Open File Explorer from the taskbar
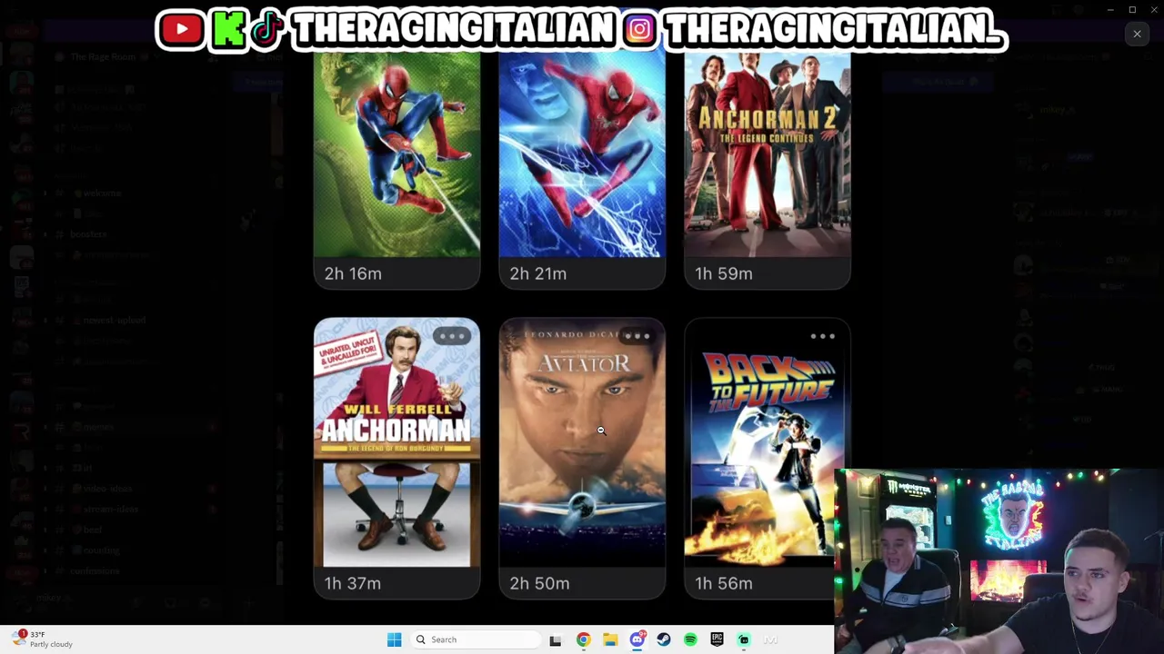Image resolution: width=1164 pixels, height=654 pixels. click(x=610, y=639)
